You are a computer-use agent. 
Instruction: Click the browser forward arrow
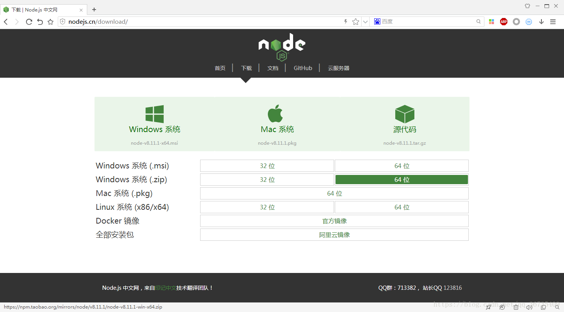click(17, 22)
